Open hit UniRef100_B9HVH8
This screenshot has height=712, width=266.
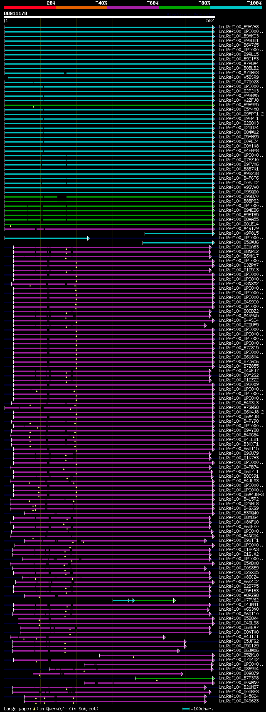coord(239,27)
